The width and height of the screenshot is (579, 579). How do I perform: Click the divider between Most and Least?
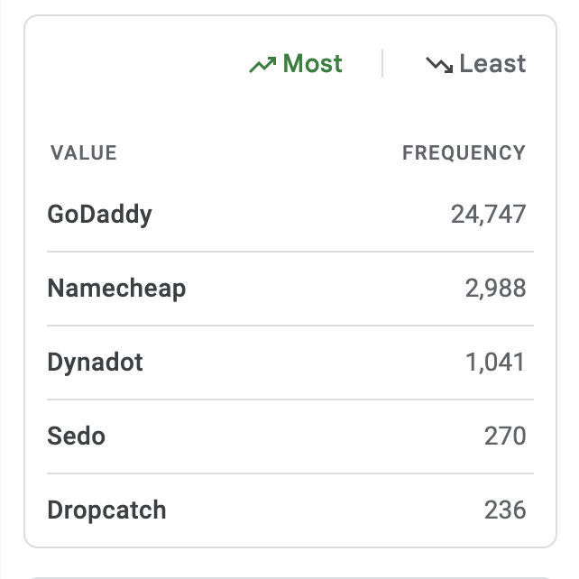pos(382,63)
